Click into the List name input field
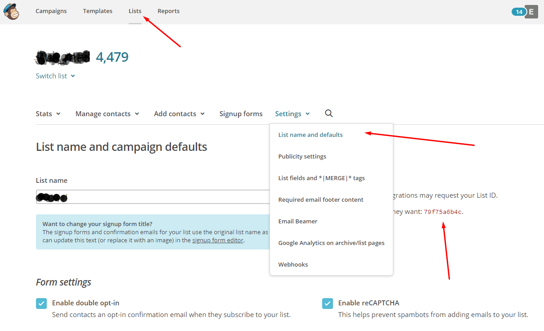Image resolution: width=544 pixels, height=331 pixels. 153,197
